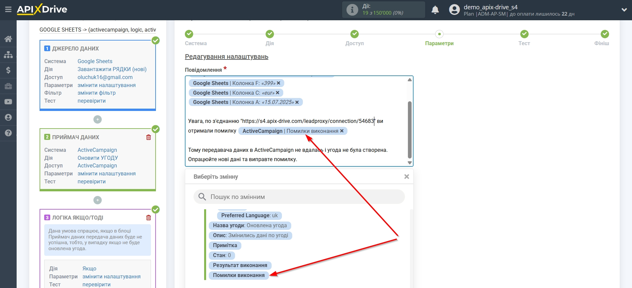
Task: Click the message box scrollbar thumb
Action: coord(410,130)
